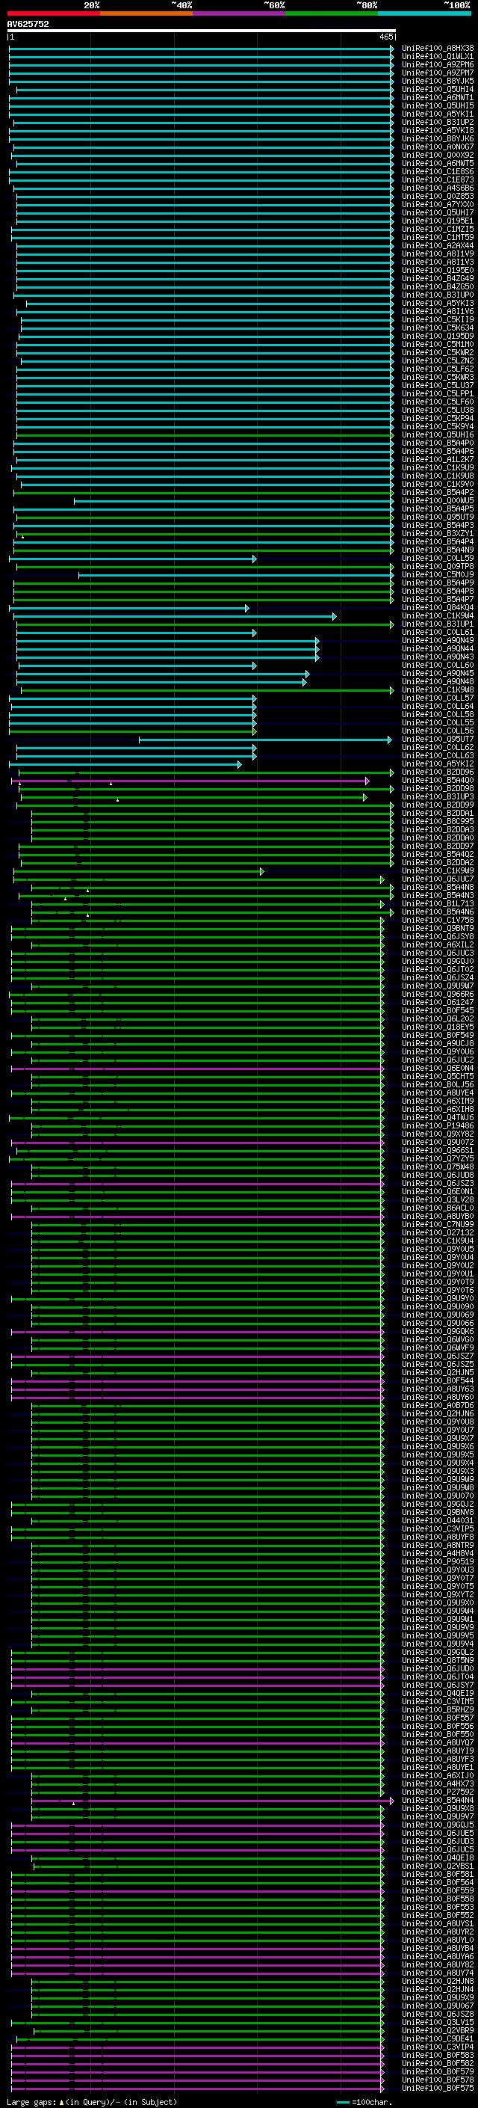Screen dimensions: 478x2108
Task: Select the orange ~40% identity color segment
Action: click(146, 13)
